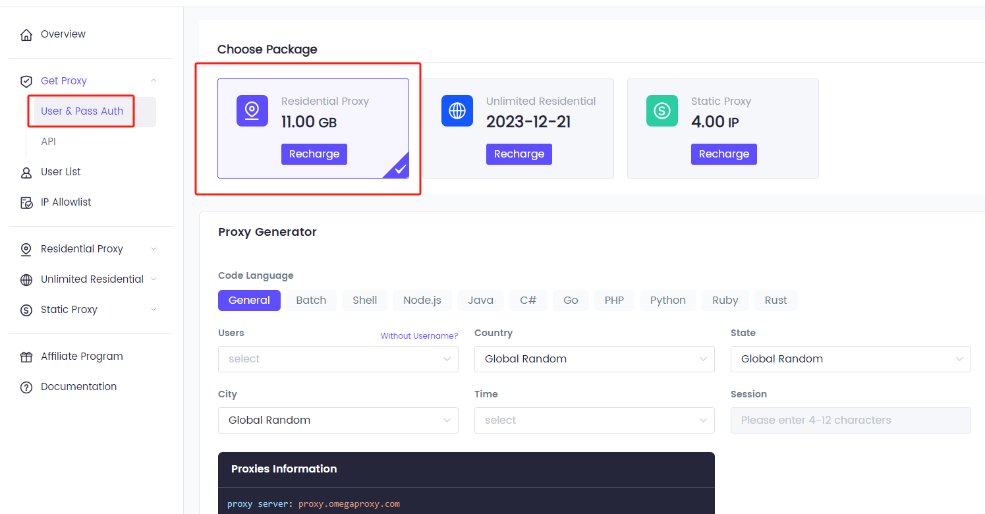Viewport: 985px width, 514px height.
Task: Open the Country dropdown
Action: pos(594,359)
